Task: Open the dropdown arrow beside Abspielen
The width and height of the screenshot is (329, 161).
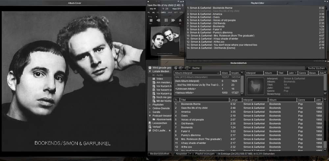Action: click(x=190, y=153)
